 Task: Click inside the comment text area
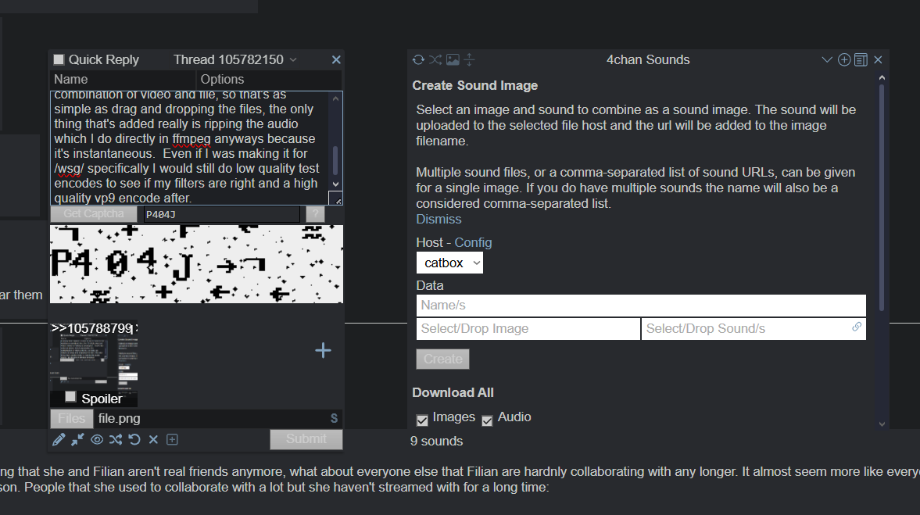(x=190, y=148)
